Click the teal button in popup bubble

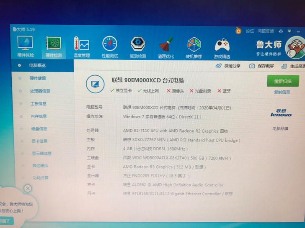7,221
